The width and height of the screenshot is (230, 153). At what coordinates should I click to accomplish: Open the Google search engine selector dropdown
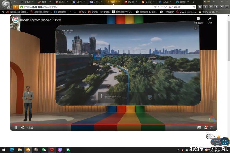pyautogui.click(x=171, y=7)
